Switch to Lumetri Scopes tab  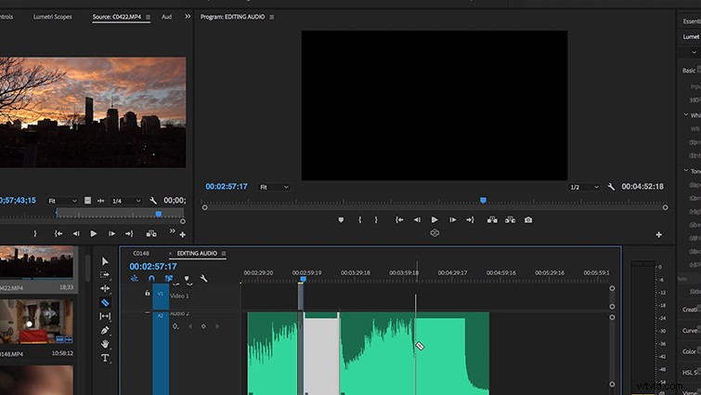[52, 17]
